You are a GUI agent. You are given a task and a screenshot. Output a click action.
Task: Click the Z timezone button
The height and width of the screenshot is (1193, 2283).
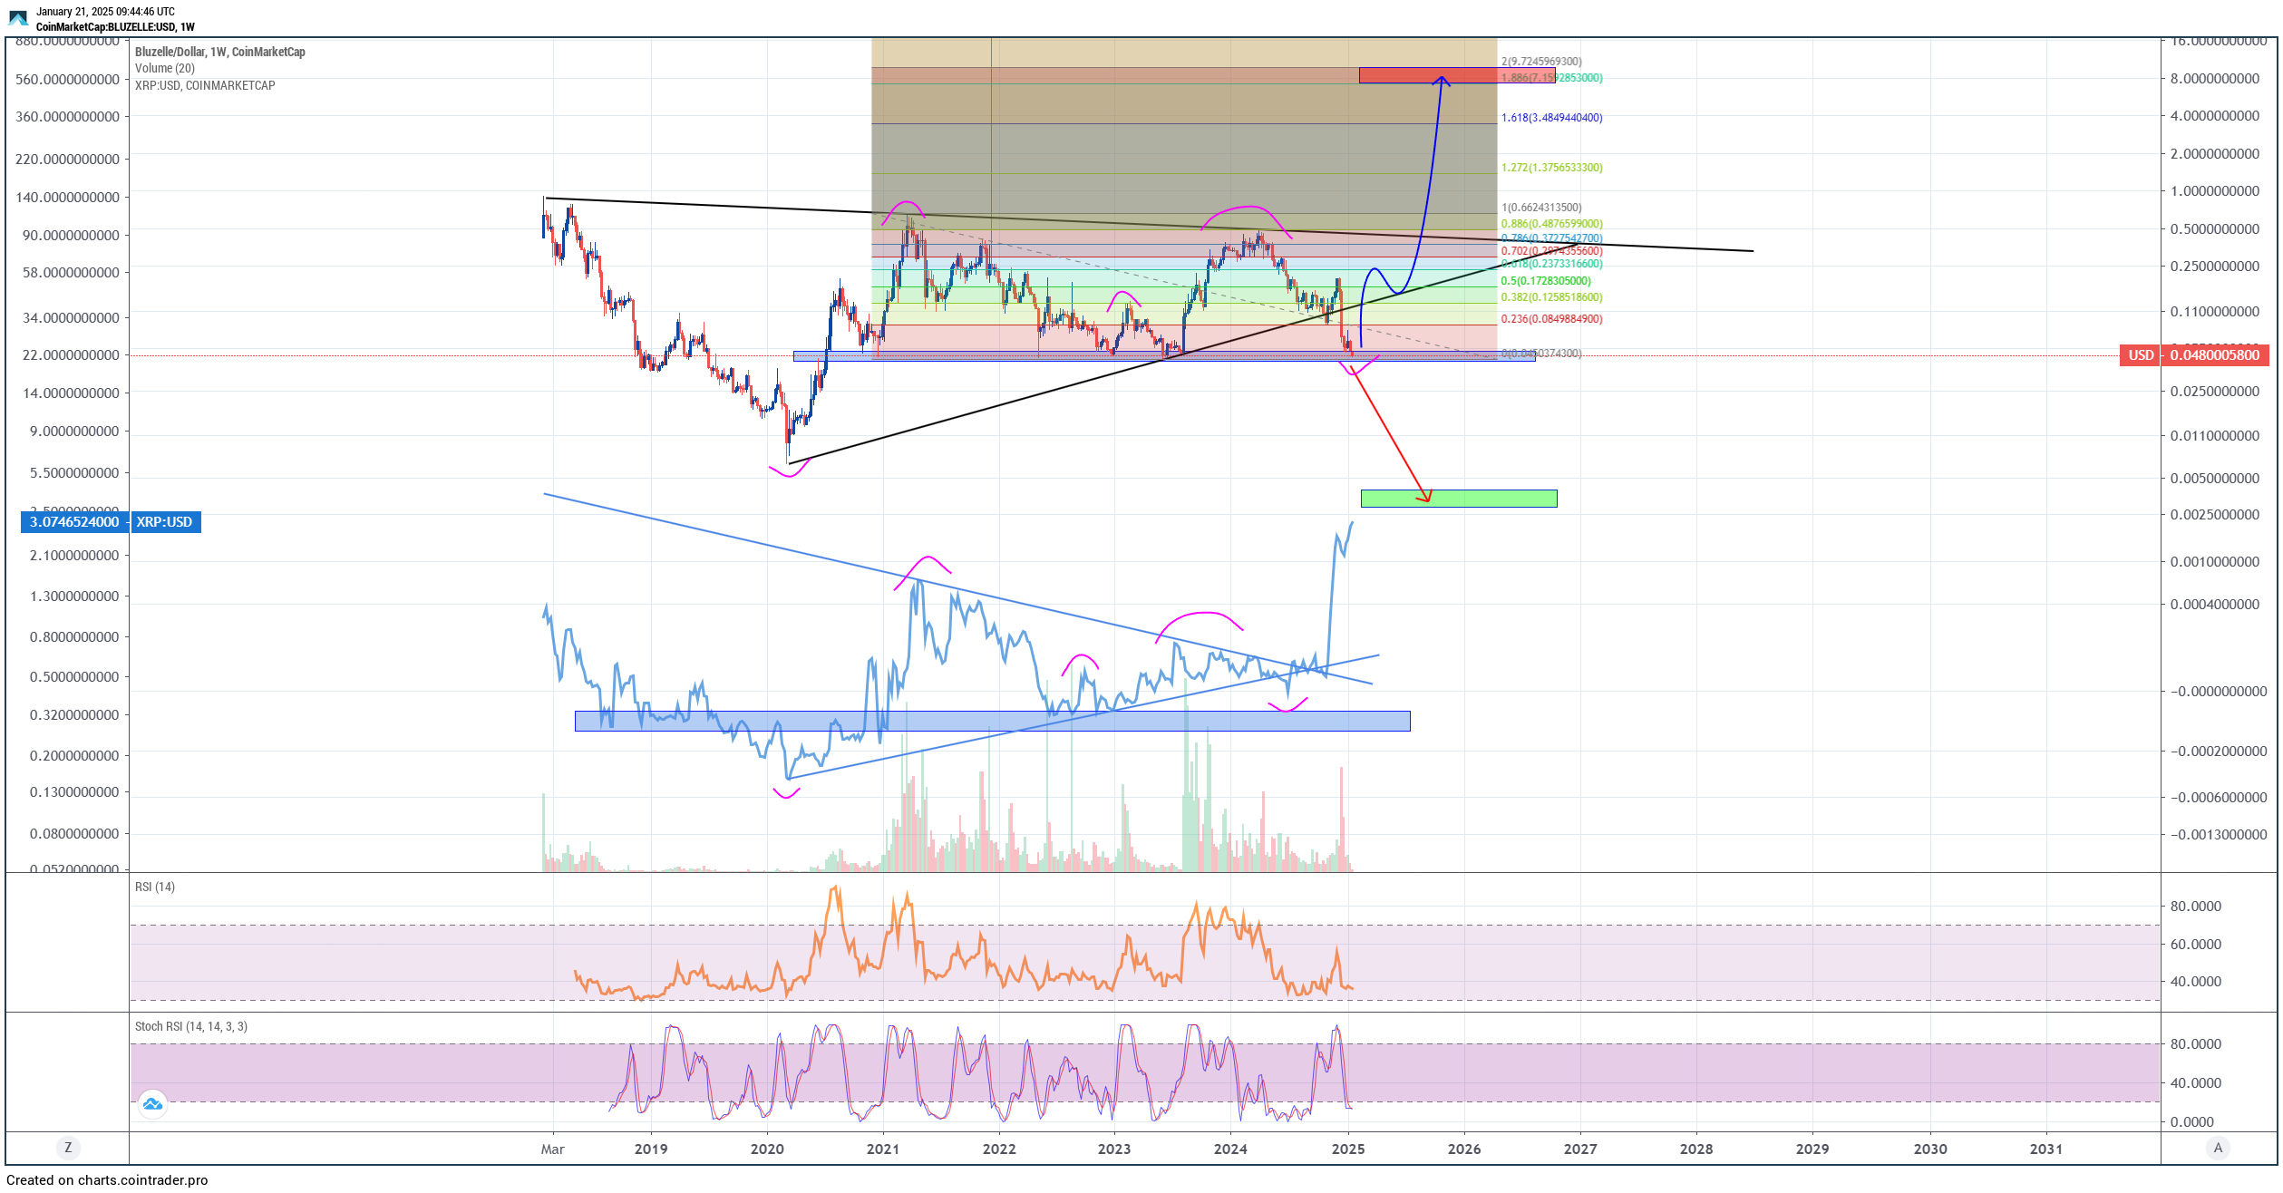tap(68, 1148)
